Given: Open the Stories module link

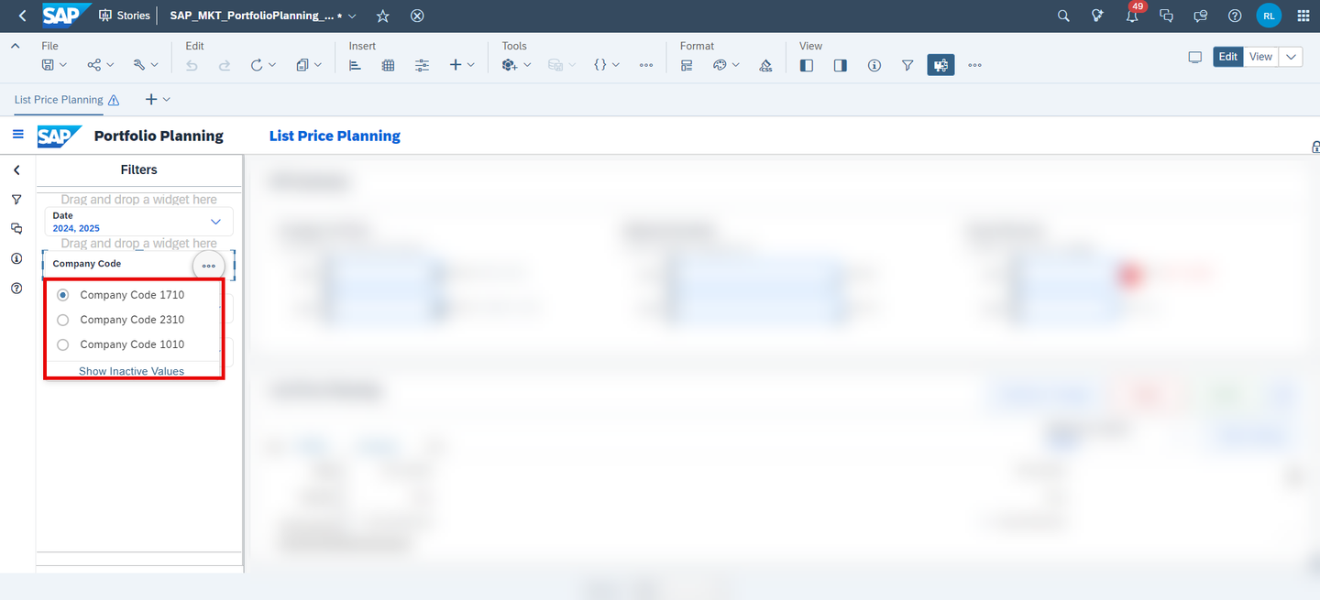Looking at the screenshot, I should pyautogui.click(x=124, y=16).
